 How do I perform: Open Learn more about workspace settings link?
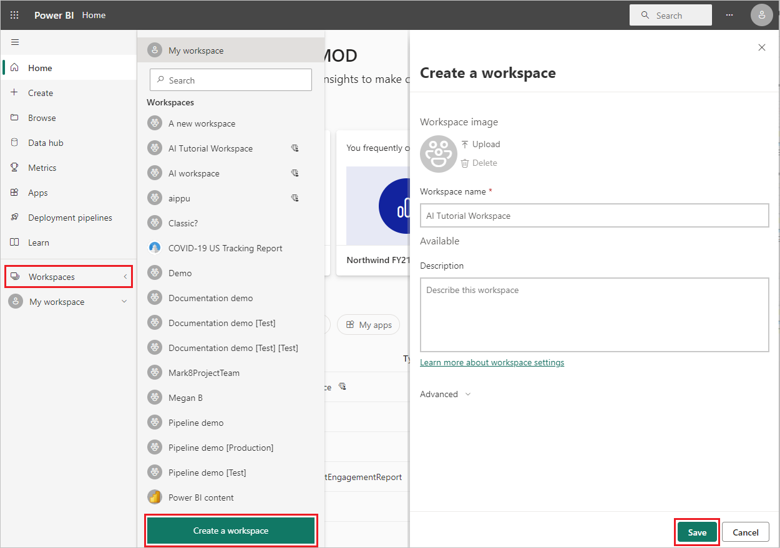click(x=492, y=362)
